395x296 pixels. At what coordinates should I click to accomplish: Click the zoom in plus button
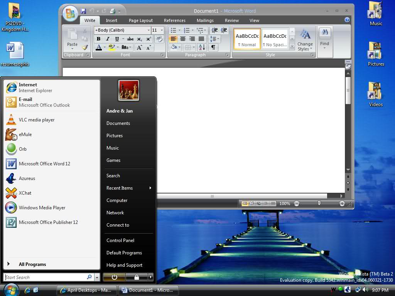coord(342,203)
